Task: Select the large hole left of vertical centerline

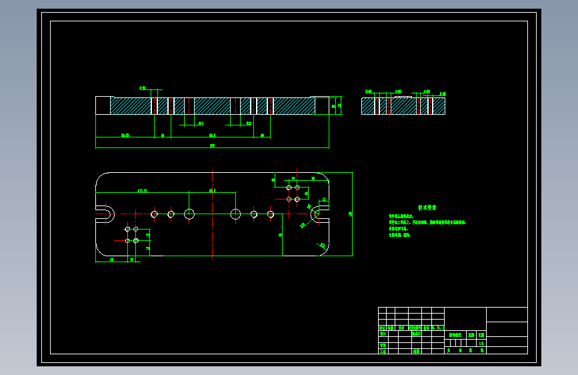Action: pyautogui.click(x=189, y=214)
